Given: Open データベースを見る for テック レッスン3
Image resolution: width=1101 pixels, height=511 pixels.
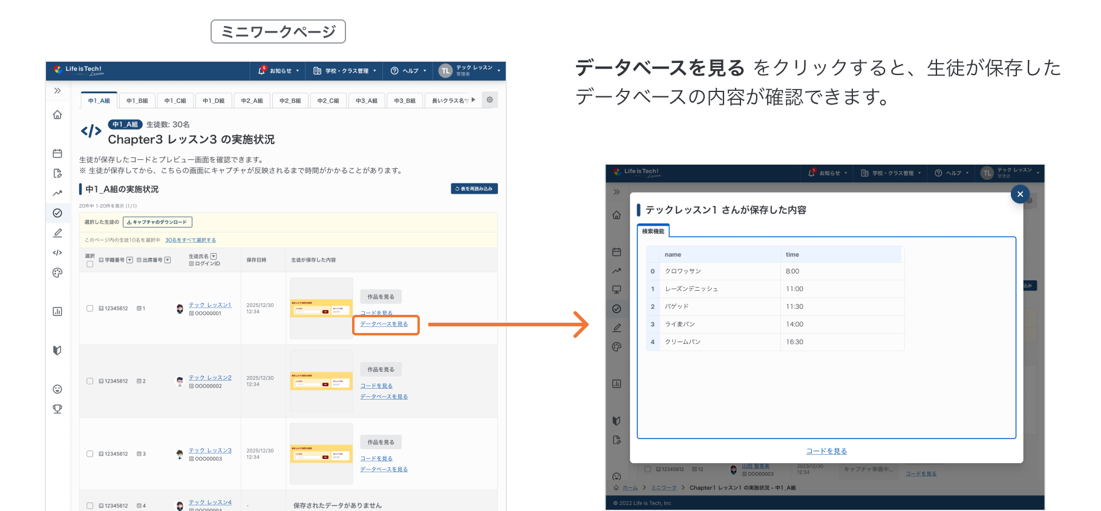Looking at the screenshot, I should click(x=384, y=469).
